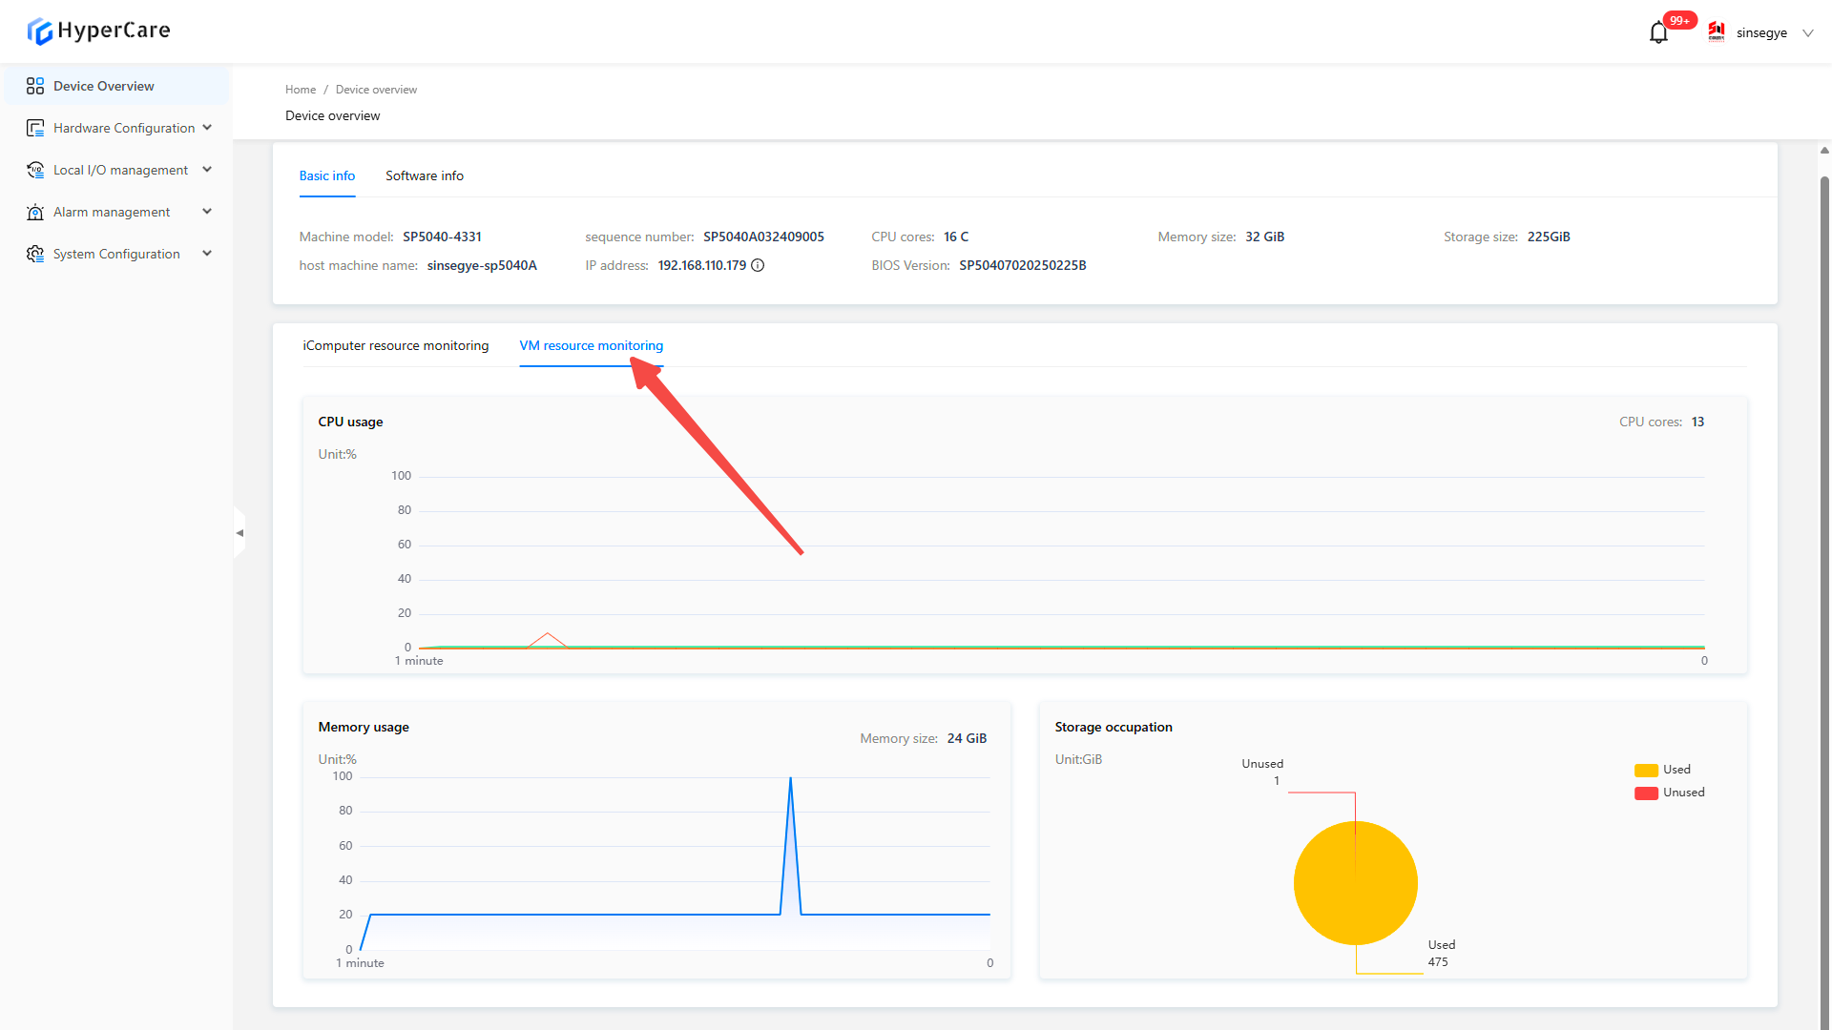1832x1030 pixels.
Task: Click the Device overview breadcrumb link
Action: 376,90
